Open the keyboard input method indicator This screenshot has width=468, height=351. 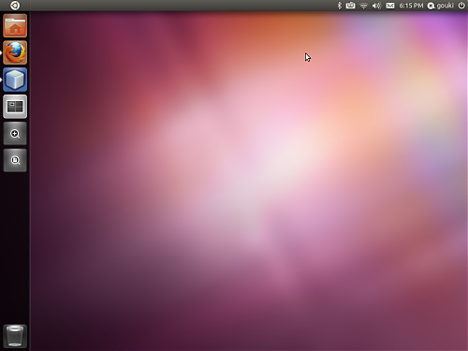[x=350, y=6]
